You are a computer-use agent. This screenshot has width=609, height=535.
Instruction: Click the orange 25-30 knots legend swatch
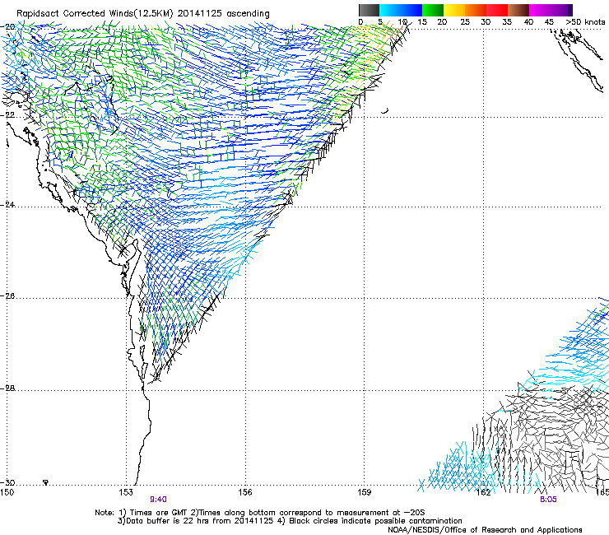point(476,10)
